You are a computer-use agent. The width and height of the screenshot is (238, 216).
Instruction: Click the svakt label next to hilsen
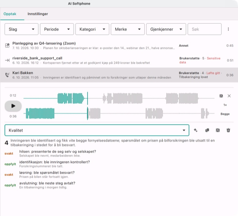pyautogui.click(x=9, y=154)
